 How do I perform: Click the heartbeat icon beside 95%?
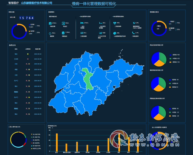pos(115,23)
